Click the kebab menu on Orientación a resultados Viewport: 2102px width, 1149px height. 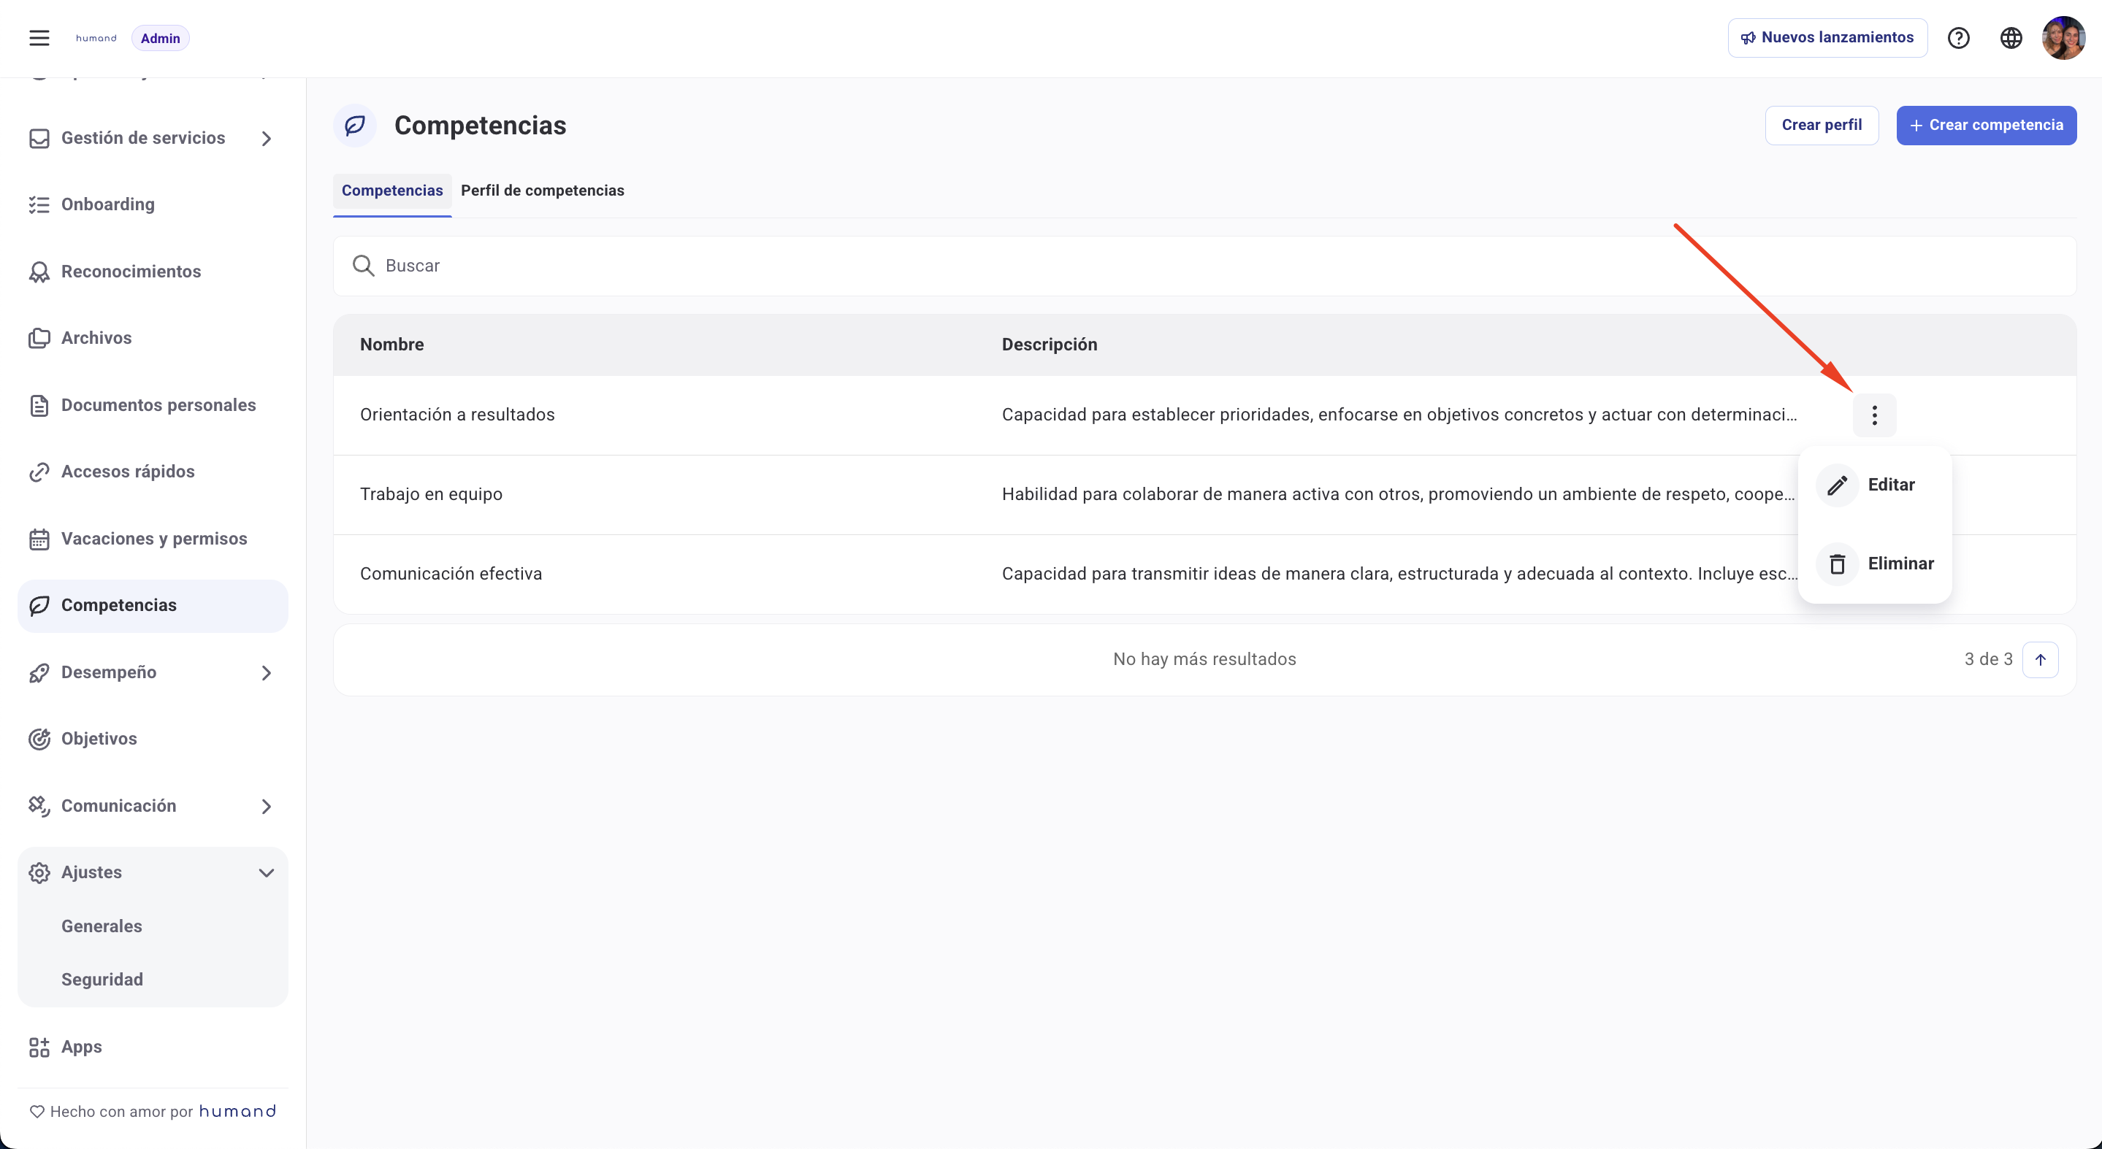(x=1875, y=415)
